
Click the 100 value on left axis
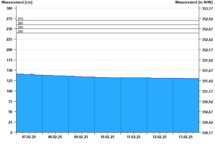tap(9, 91)
